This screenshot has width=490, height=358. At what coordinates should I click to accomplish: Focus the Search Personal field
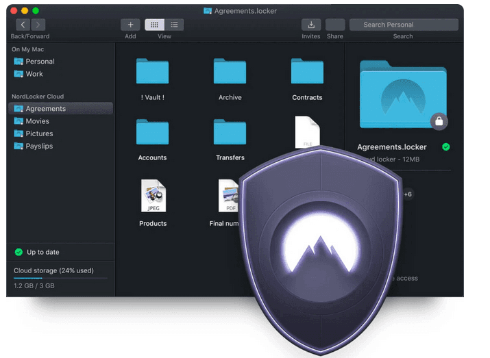404,25
